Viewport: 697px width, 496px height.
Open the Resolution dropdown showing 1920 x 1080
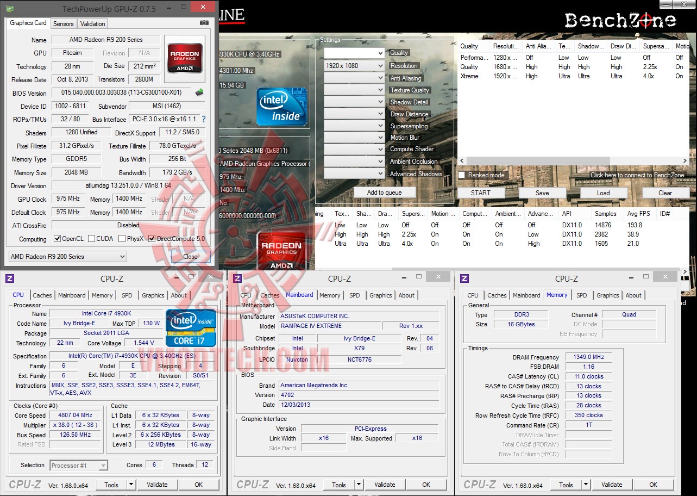click(354, 66)
